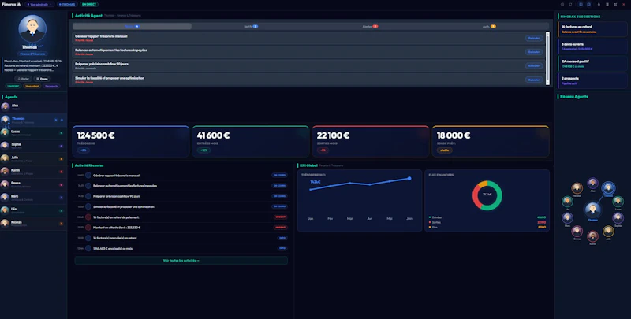The width and height of the screenshot is (631, 319).
Task: Open the Vue générale dropdown
Action: pos(39,5)
